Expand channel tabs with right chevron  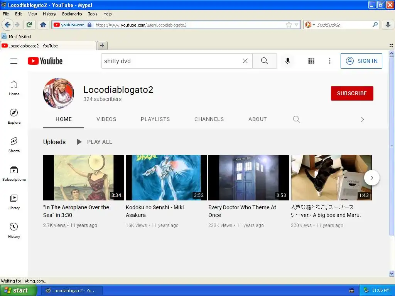pos(363,119)
